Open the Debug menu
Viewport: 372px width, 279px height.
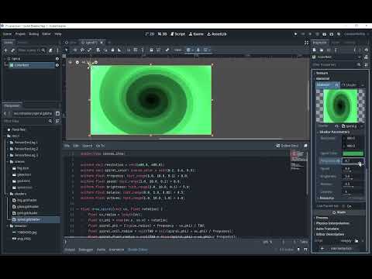coord(33,34)
